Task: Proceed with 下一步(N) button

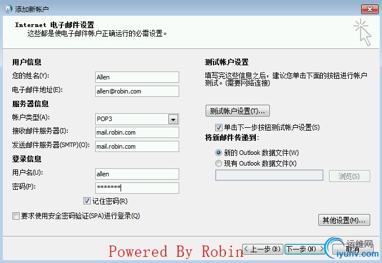Action: (305, 249)
